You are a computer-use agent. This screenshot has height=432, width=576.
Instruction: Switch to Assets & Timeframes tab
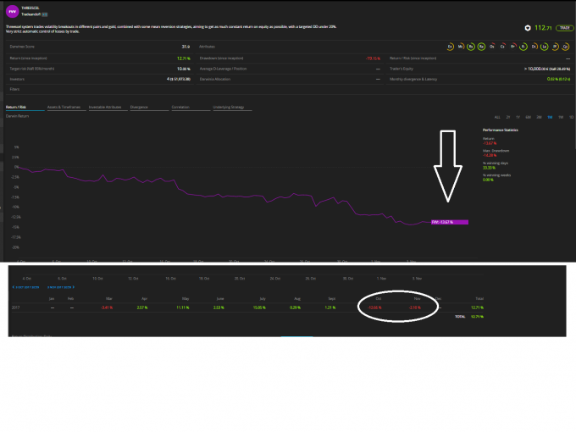point(64,108)
